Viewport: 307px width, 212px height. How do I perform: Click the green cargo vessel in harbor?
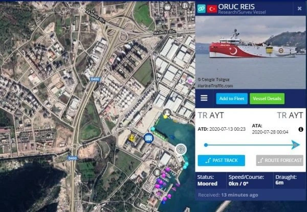click(x=160, y=136)
